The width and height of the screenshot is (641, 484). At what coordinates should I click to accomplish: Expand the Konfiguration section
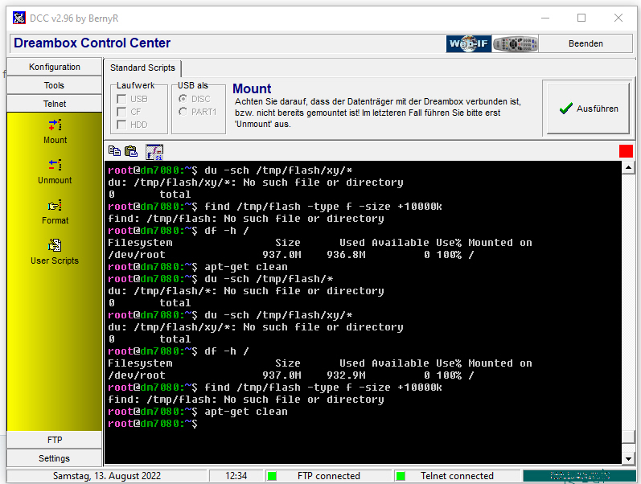click(55, 67)
